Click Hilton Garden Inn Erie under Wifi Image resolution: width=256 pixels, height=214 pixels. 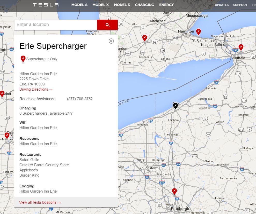(x=38, y=128)
